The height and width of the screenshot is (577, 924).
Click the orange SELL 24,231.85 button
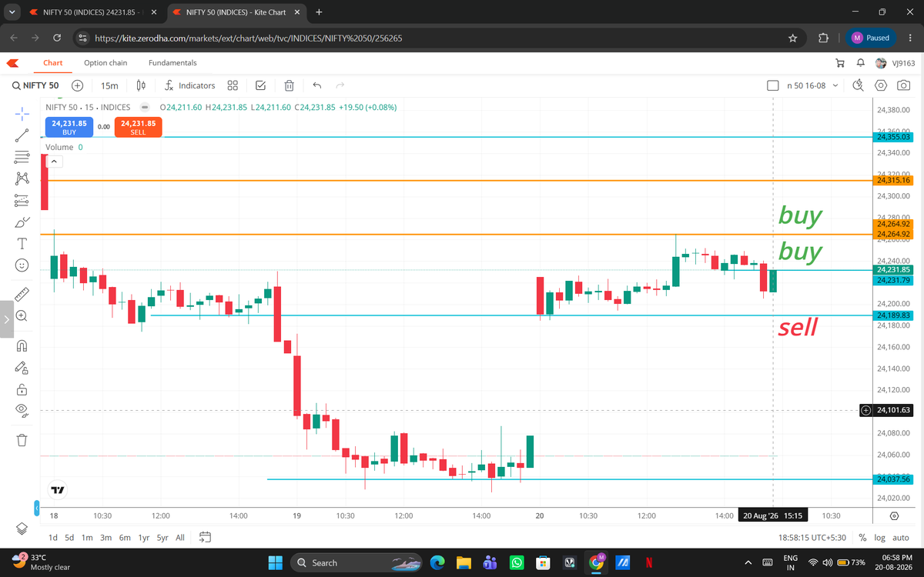click(x=139, y=127)
